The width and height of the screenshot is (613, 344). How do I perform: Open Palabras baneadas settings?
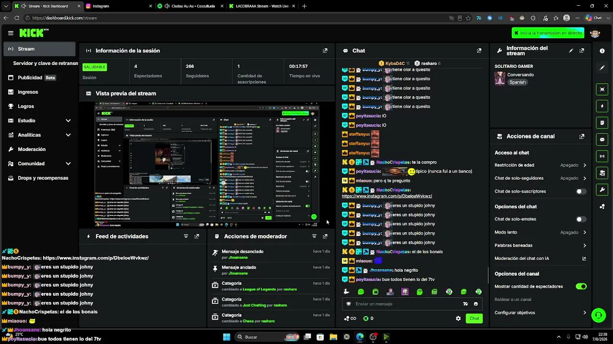click(540, 246)
